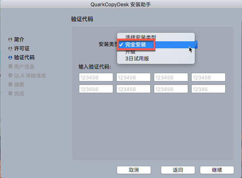Proceed with the 继续 button
This screenshot has height=178, width=242.
pyautogui.click(x=217, y=170)
